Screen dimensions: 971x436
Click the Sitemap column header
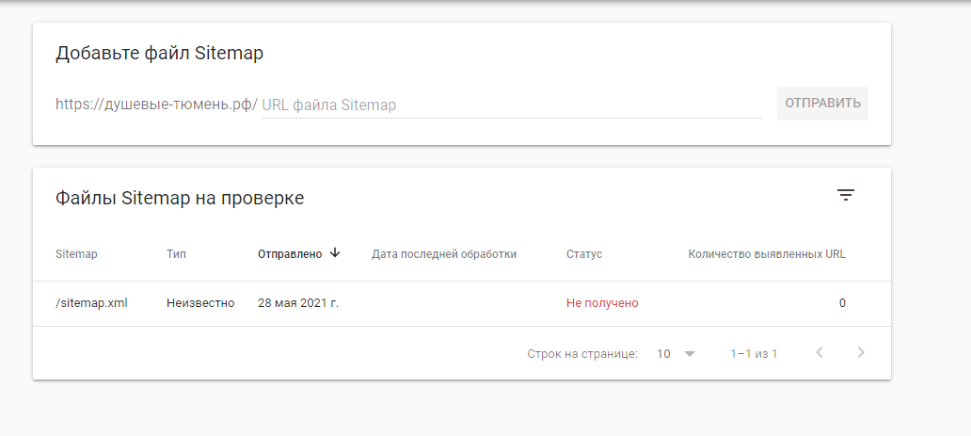pos(76,253)
